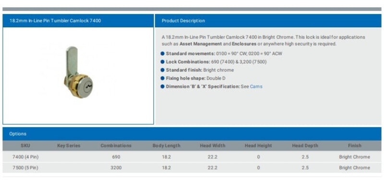The image size is (384, 192).
Task: Click the blue bullet beside Lock Combinations
Action: (163, 62)
